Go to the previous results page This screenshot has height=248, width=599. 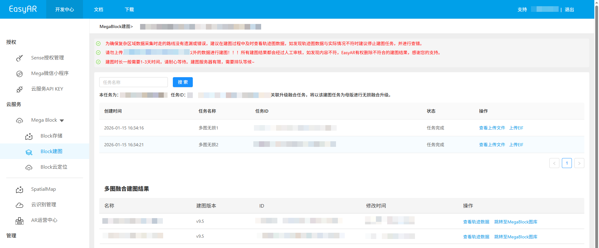point(554,163)
